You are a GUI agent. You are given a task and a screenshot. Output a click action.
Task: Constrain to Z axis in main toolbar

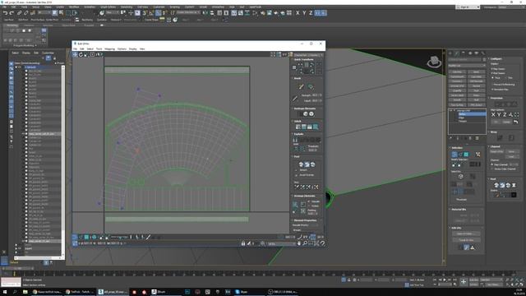tap(311, 13)
